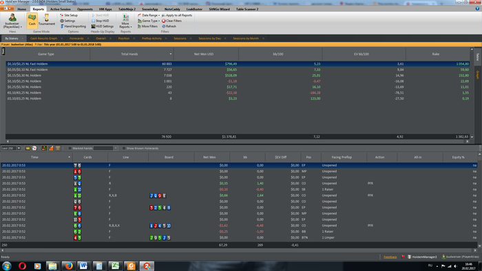Select Cash game mode icon
The width and height of the screenshot is (482, 271).
coord(32,21)
